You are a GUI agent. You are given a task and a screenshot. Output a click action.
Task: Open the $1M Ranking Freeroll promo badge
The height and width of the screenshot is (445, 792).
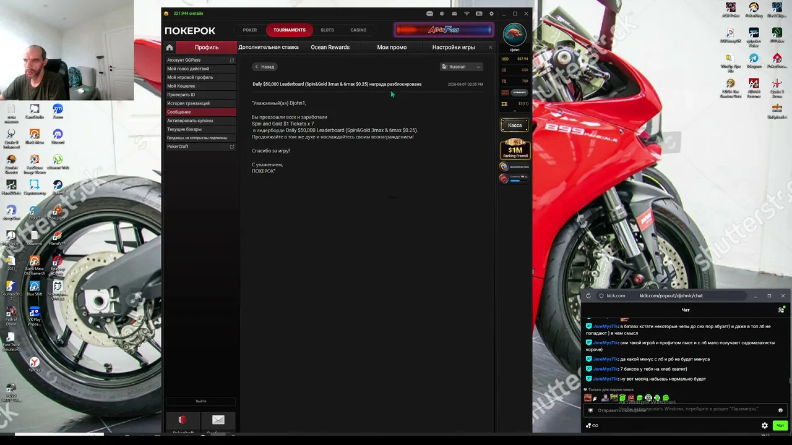click(515, 149)
